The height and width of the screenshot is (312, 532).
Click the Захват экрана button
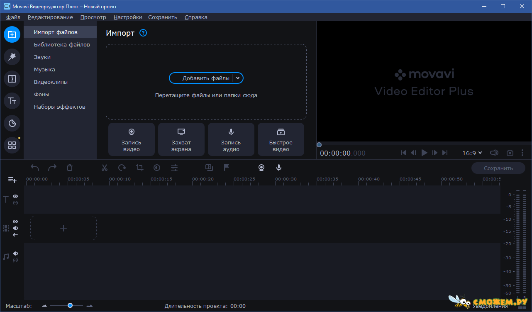[x=181, y=139]
